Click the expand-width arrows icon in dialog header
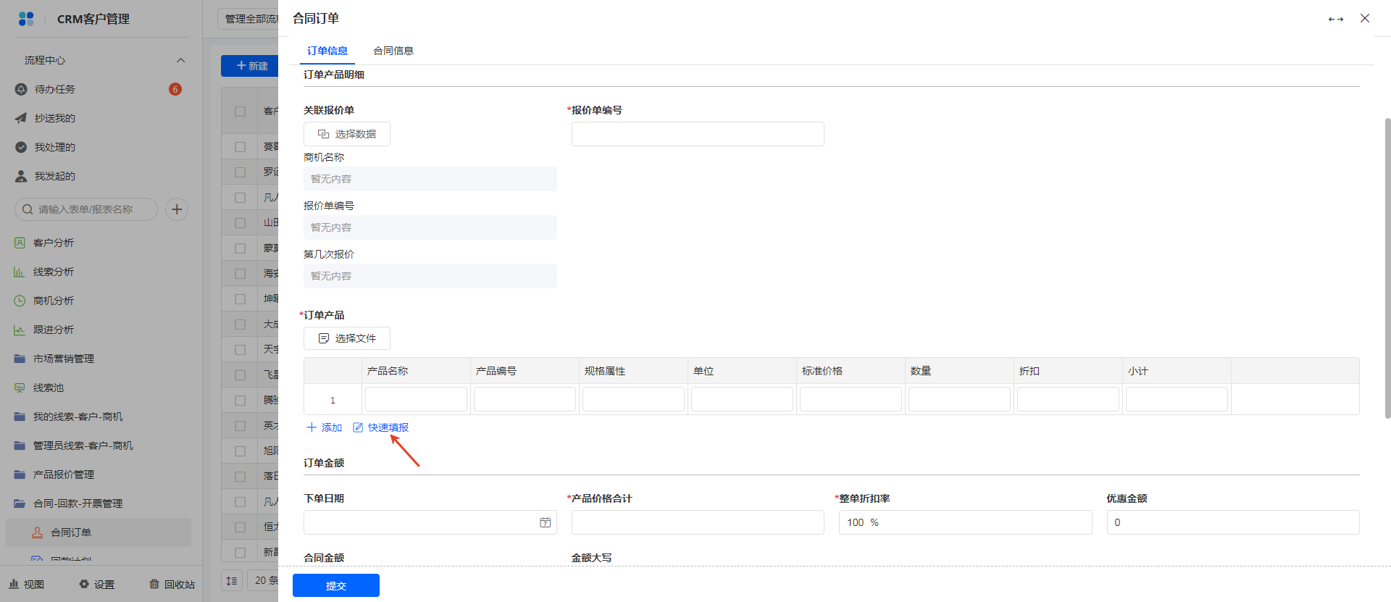 (x=1335, y=19)
